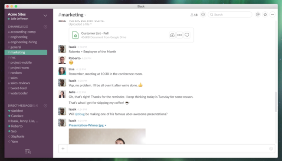The width and height of the screenshot is (282, 161).
Task: View the 18 members count icon
Action: pyautogui.click(x=194, y=15)
